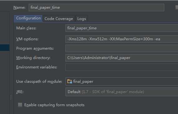Screen dimensions: 178x114
Task: Click the dotted splitter handle beside JRE
Action: click(11, 97)
